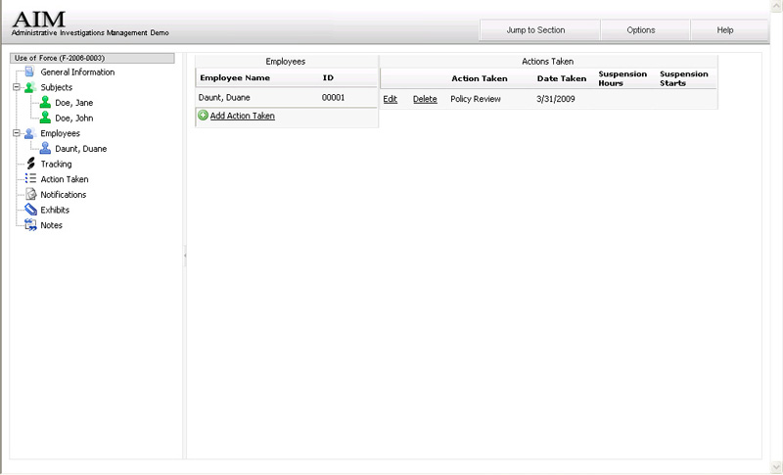
Task: Click the Tracking footprints icon
Action: point(30,164)
